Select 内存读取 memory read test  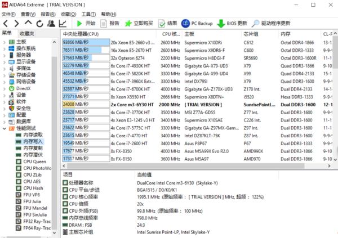pos(29,135)
